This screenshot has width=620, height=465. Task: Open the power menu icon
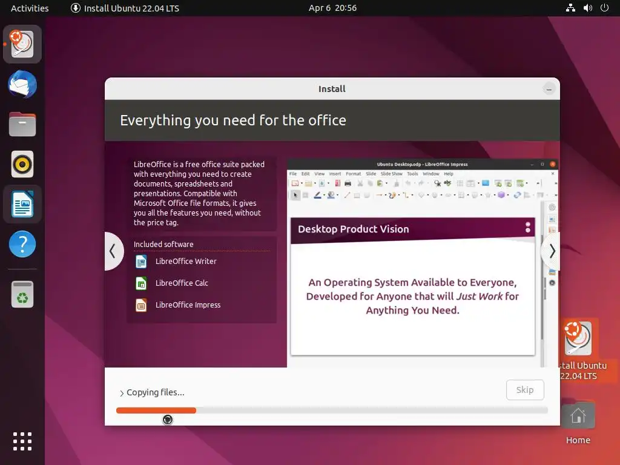tap(604, 8)
